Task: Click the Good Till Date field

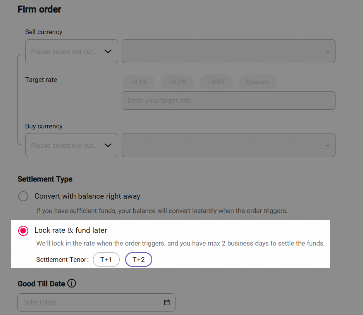Action: [91, 302]
